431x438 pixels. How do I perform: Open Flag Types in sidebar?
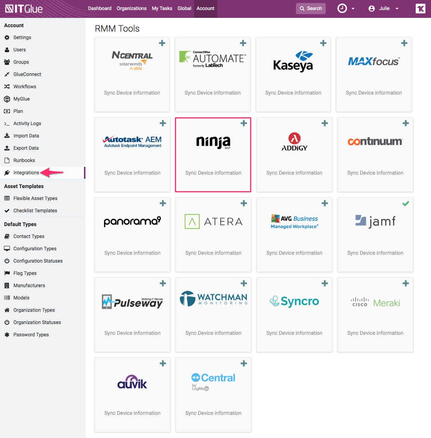click(25, 273)
